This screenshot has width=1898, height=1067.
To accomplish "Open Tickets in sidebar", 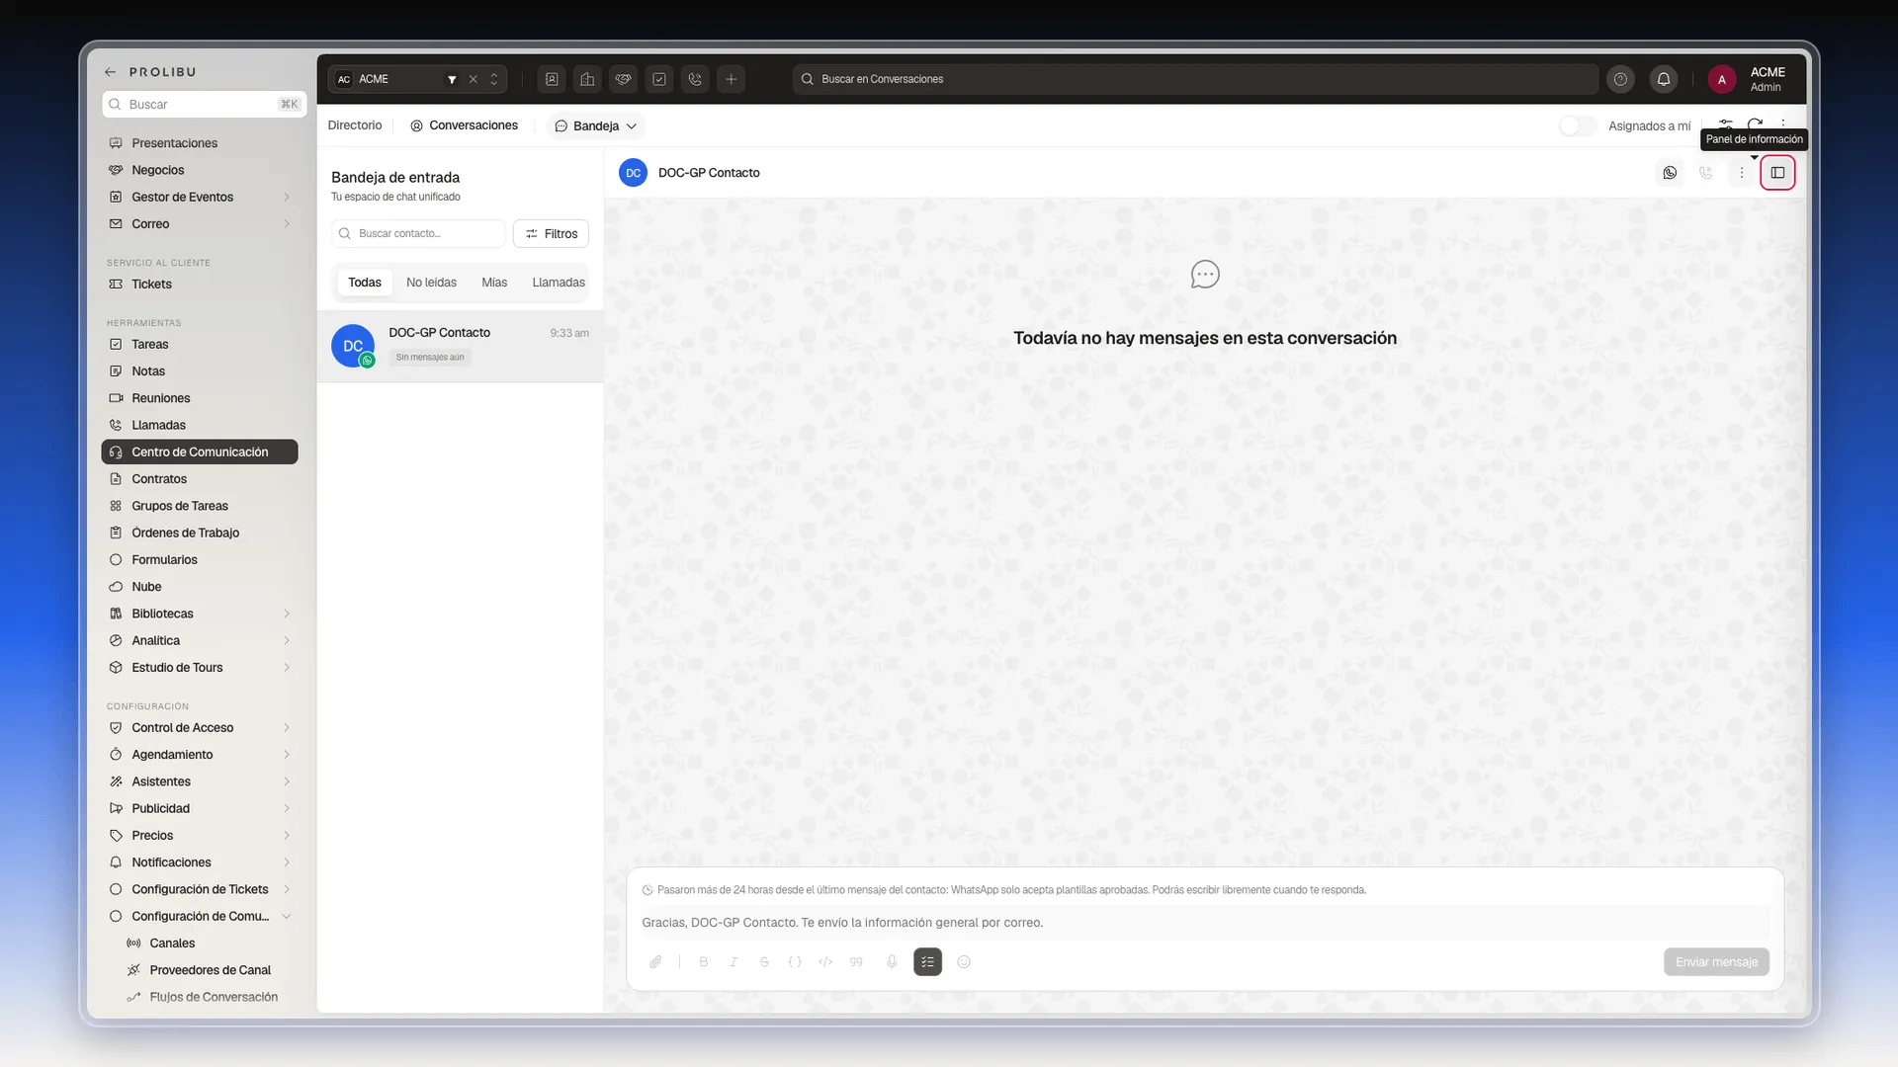I will (x=200, y=284).
